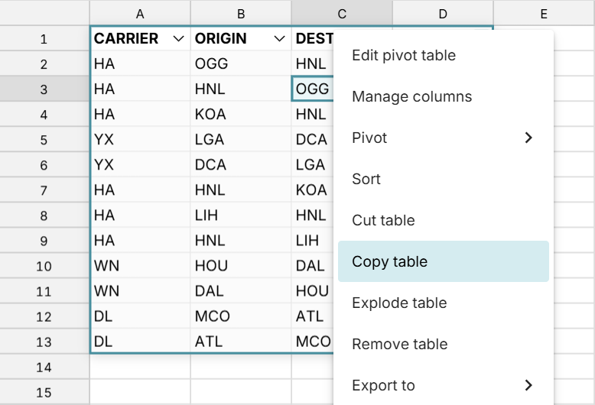Click row 14 header
595x405 pixels.
click(x=44, y=368)
